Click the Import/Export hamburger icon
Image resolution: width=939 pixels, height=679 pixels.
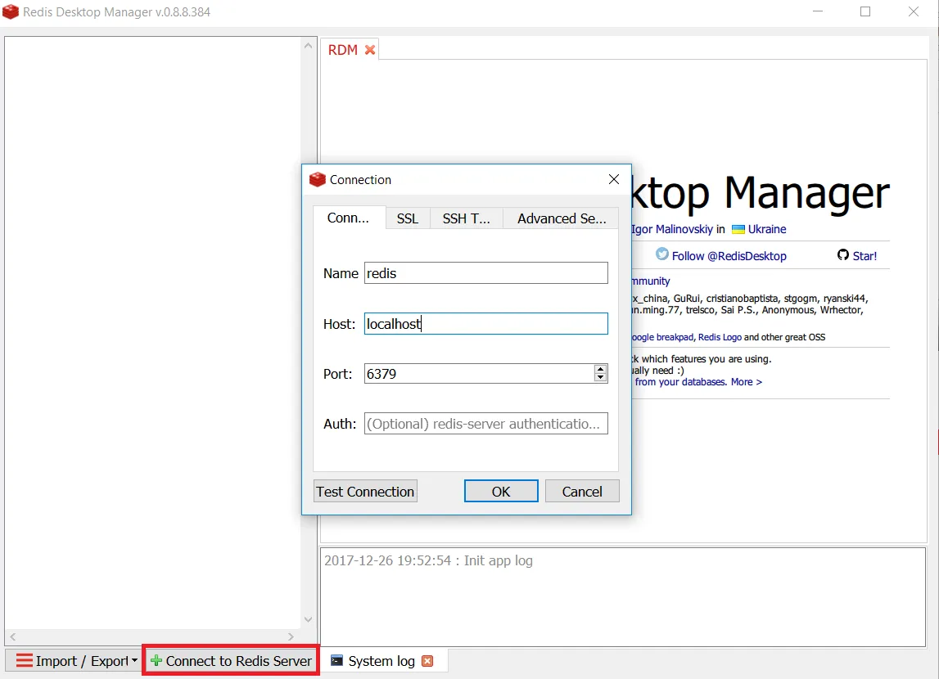[x=25, y=660]
